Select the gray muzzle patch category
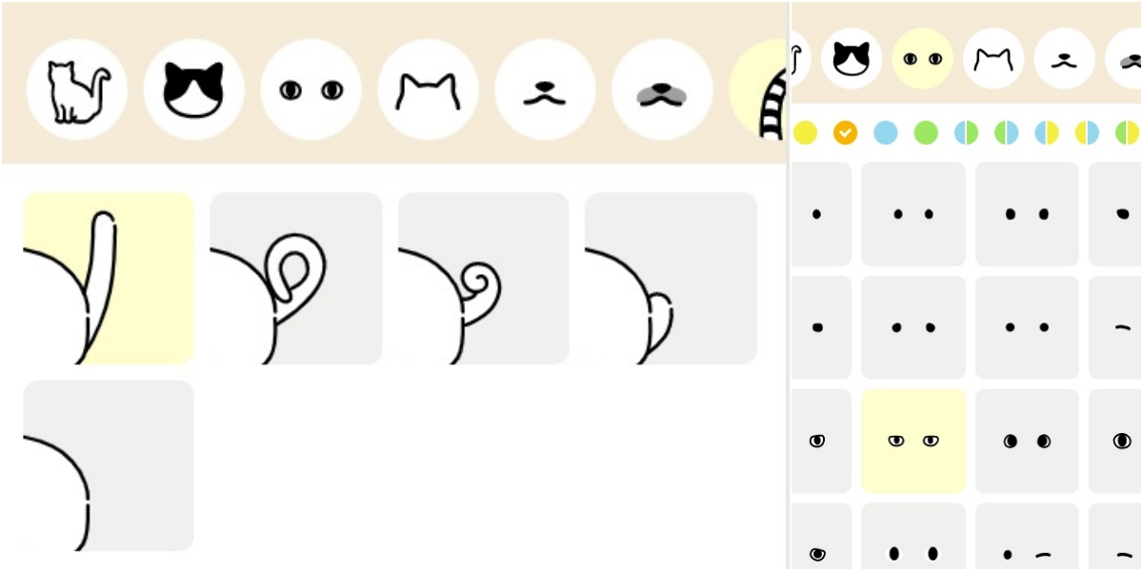The height and width of the screenshot is (571, 1143). [x=662, y=89]
